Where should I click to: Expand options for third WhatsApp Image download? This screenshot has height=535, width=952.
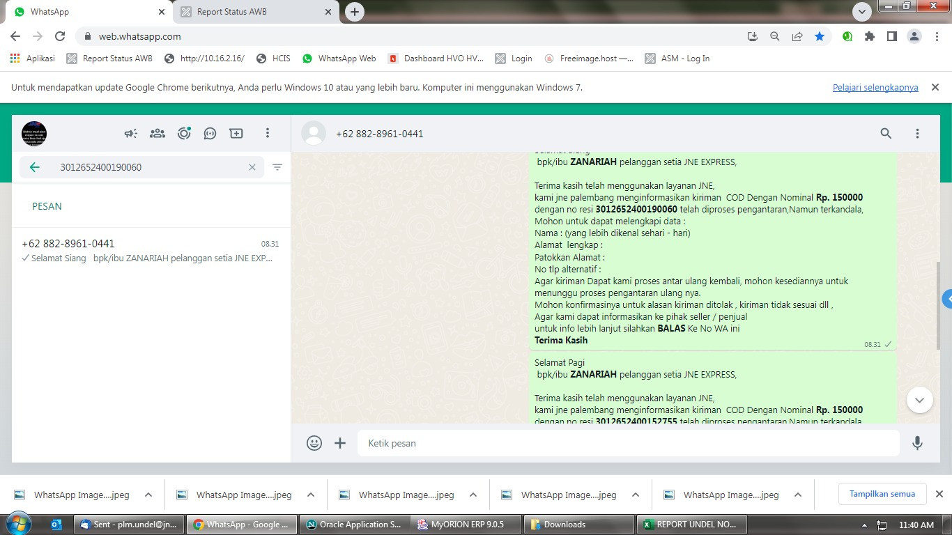point(473,495)
